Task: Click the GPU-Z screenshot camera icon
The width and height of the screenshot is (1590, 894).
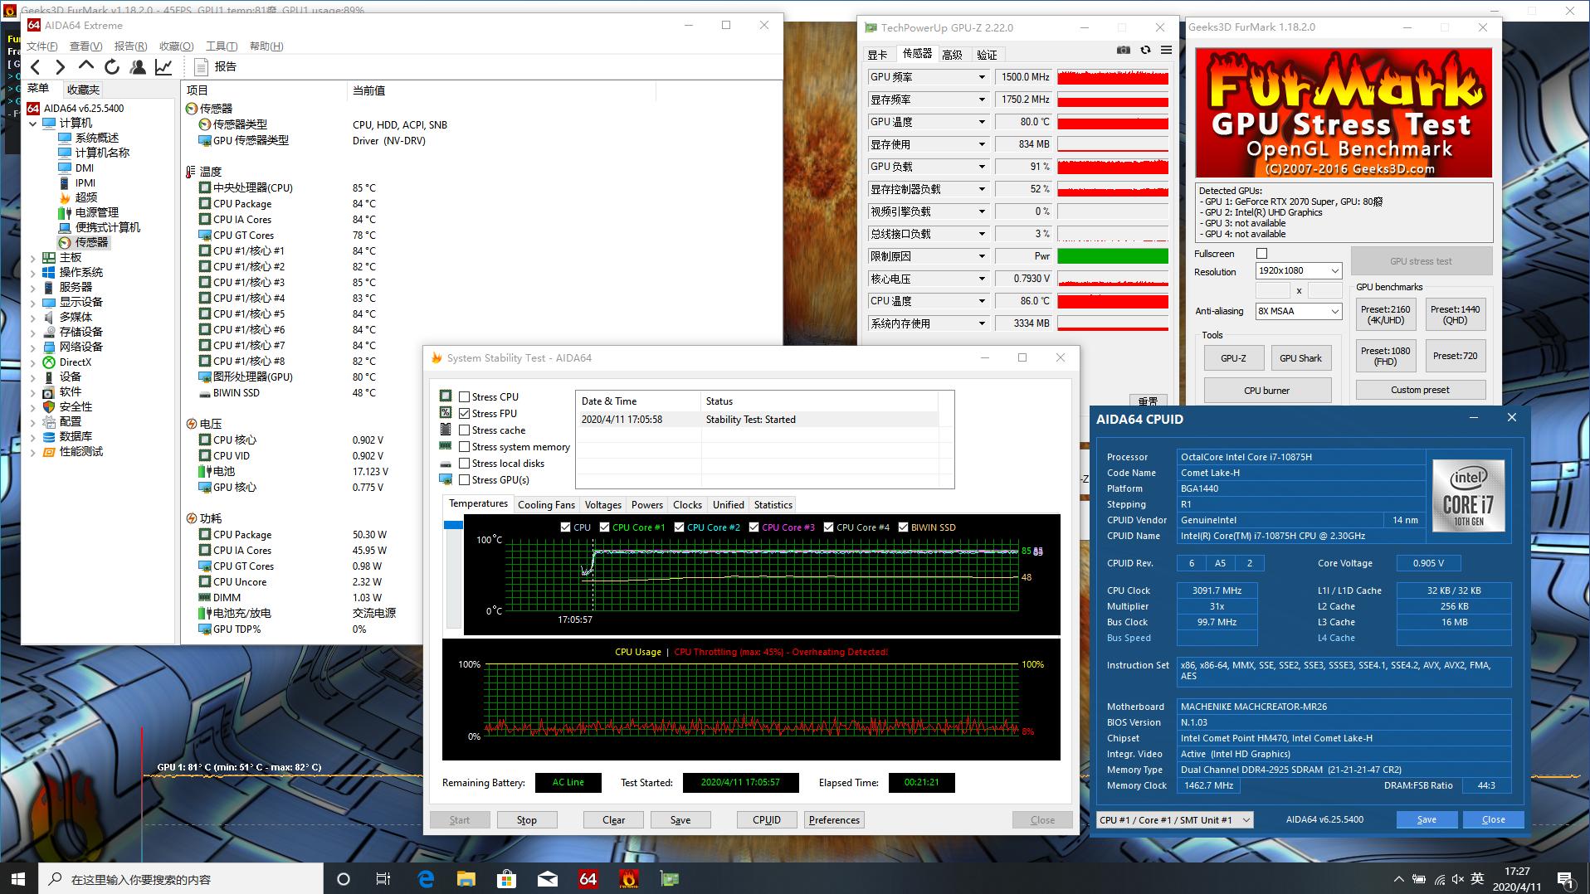Action: pyautogui.click(x=1123, y=51)
